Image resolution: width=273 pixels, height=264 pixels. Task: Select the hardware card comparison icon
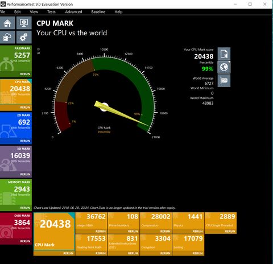tap(224, 81)
